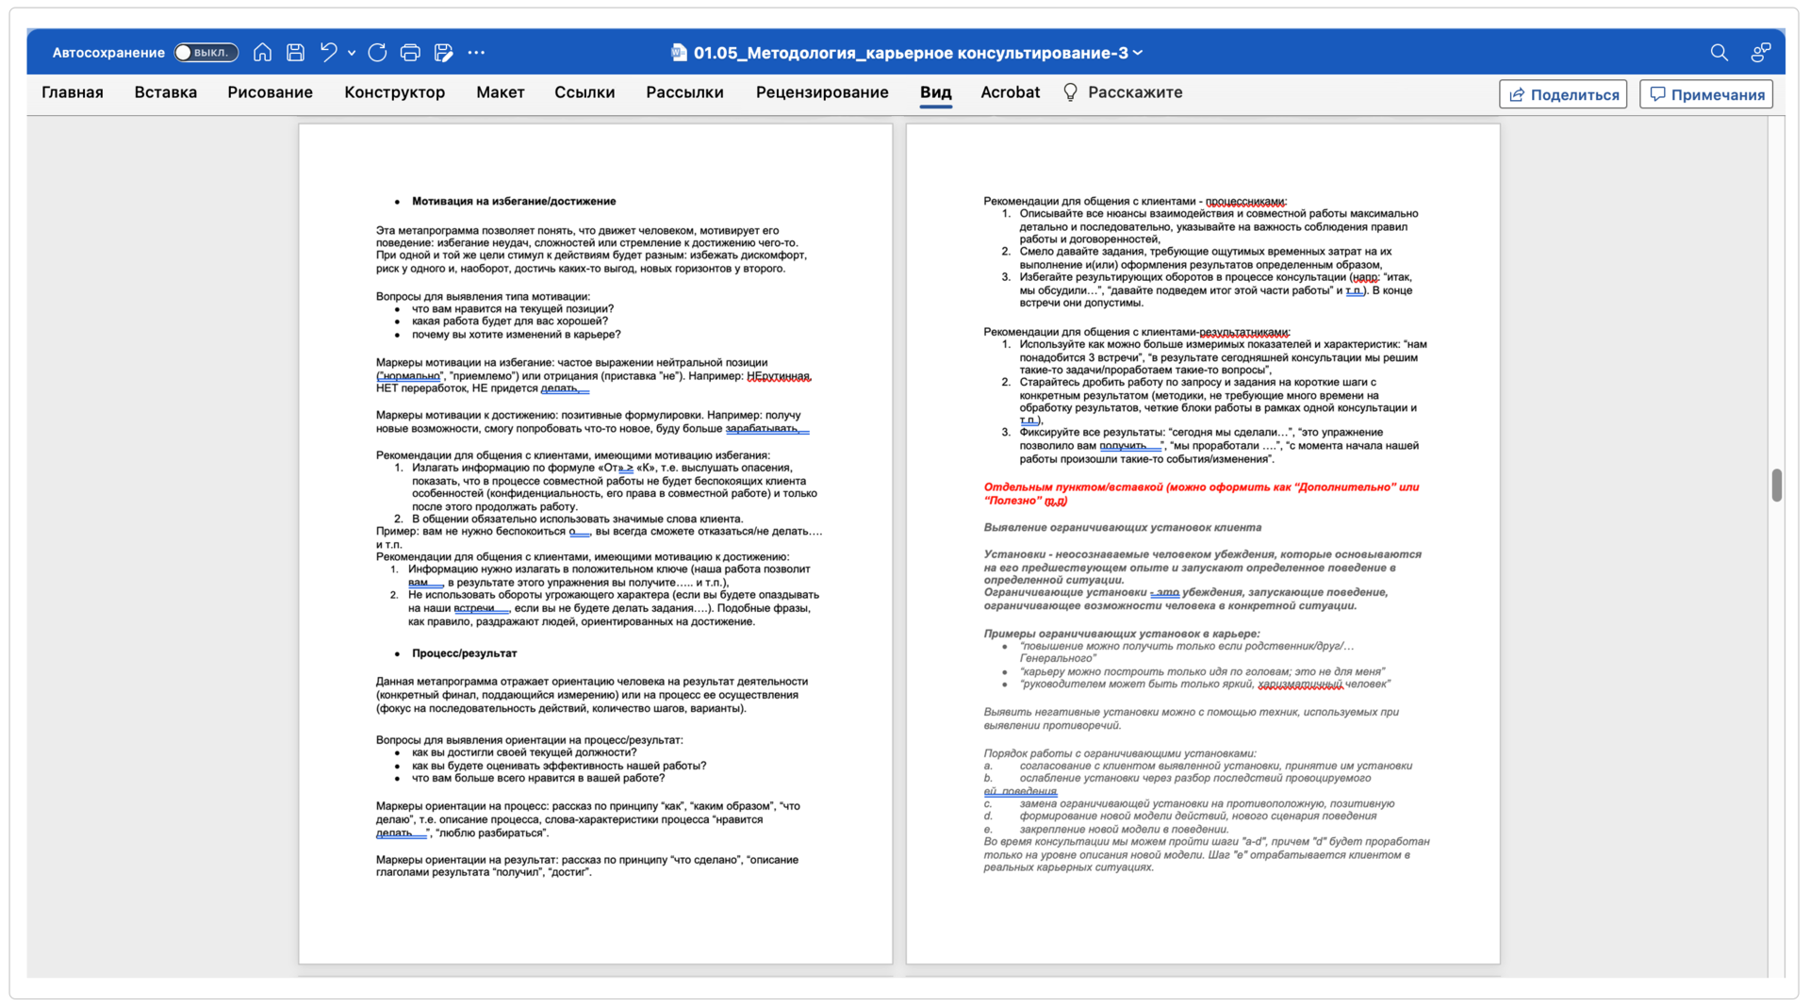Image resolution: width=1810 pixels, height=1006 pixels.
Task: Click the heading "Выявление ограничивающих установок клиента"
Action: (1122, 528)
